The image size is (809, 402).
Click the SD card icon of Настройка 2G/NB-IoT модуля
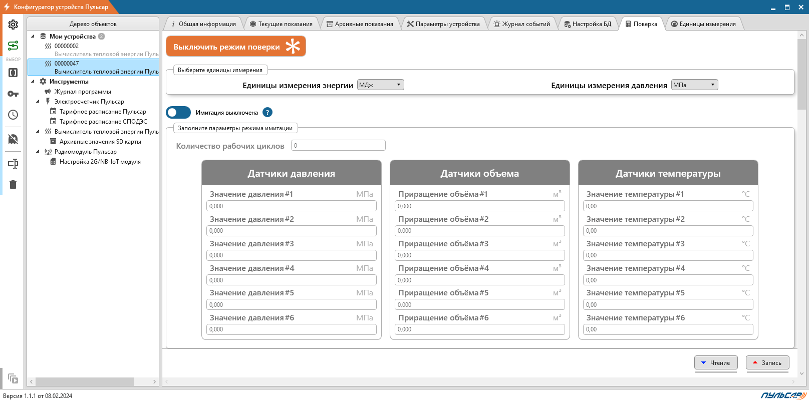pyautogui.click(x=53, y=162)
